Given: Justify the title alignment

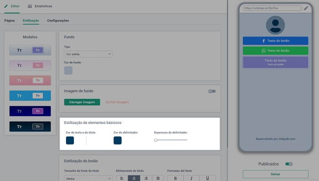Looking at the screenshot, I should click(158, 178).
